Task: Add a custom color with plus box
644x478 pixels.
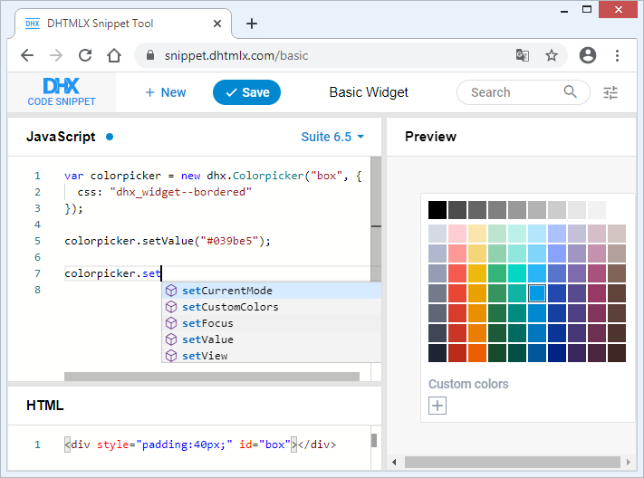Action: pos(437,406)
